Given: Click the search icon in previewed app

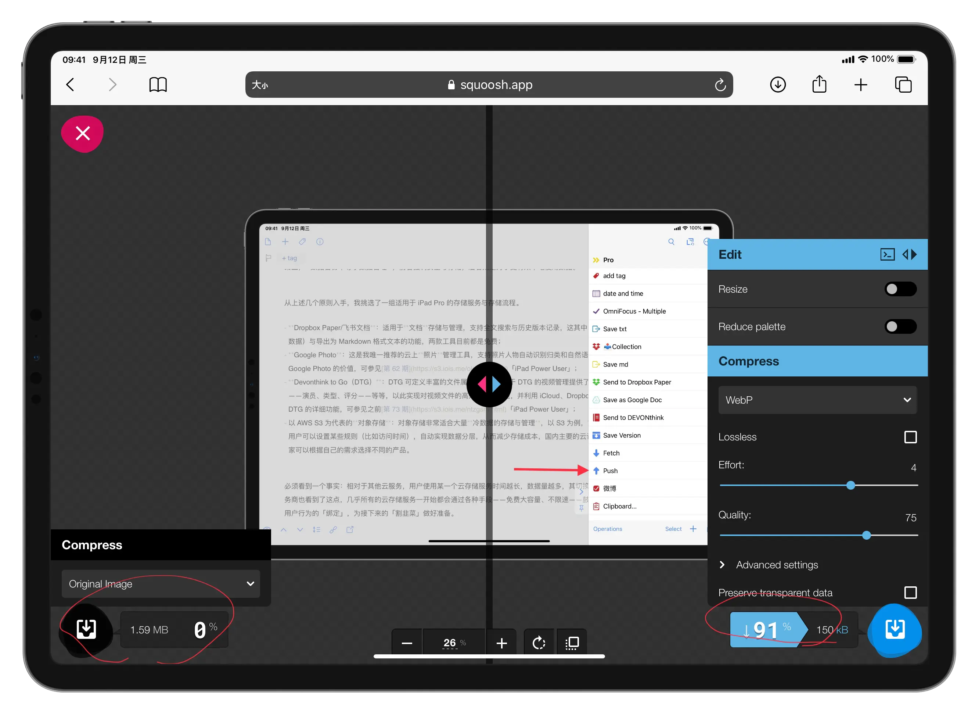Looking at the screenshot, I should coord(671,242).
